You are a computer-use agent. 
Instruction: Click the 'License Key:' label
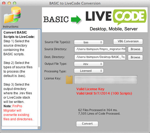pos(53,78)
